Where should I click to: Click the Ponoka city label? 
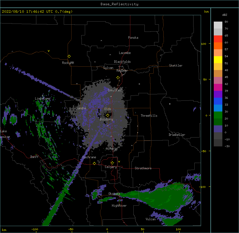coord(133,38)
